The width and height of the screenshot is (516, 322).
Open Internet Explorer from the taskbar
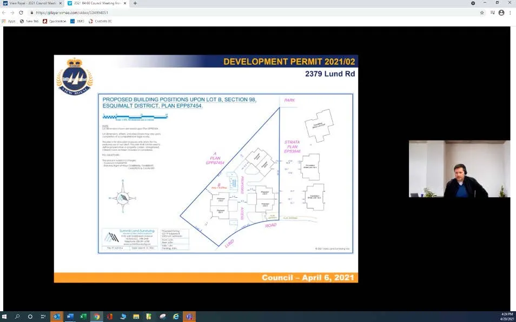point(176,317)
